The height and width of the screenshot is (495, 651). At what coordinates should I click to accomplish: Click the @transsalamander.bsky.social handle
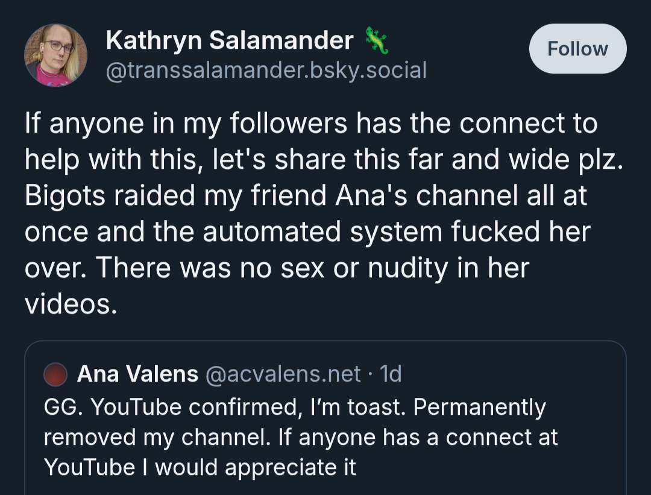point(266,71)
